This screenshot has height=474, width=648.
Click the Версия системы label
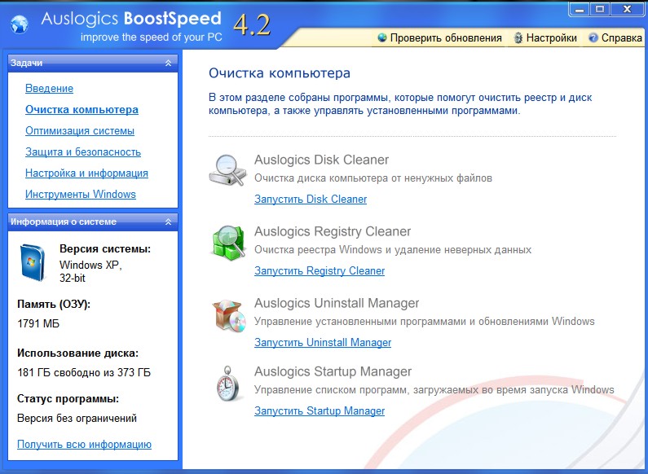click(105, 249)
